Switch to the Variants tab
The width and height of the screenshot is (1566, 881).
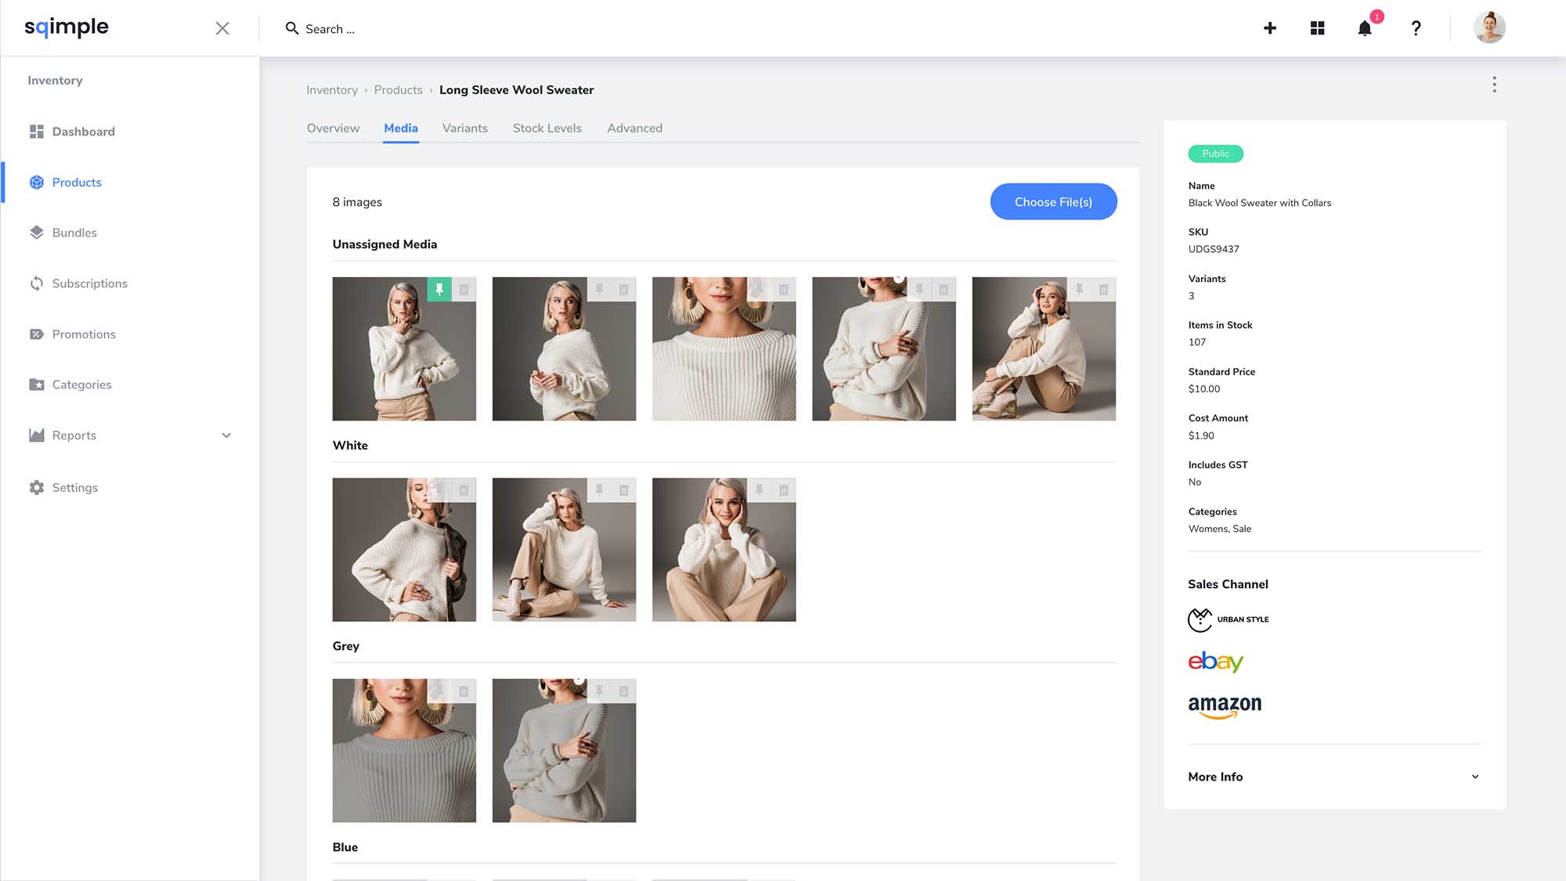click(x=464, y=128)
